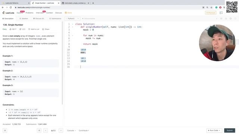Click the red extension icon in toolbar
The height and width of the screenshot is (134, 239).
(220, 7)
